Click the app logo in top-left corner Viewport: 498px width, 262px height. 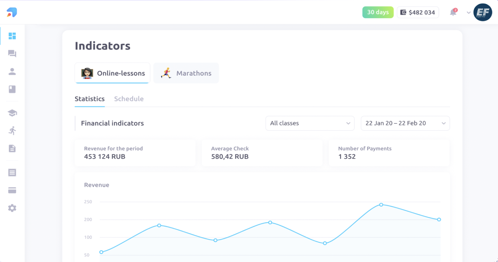(12, 12)
